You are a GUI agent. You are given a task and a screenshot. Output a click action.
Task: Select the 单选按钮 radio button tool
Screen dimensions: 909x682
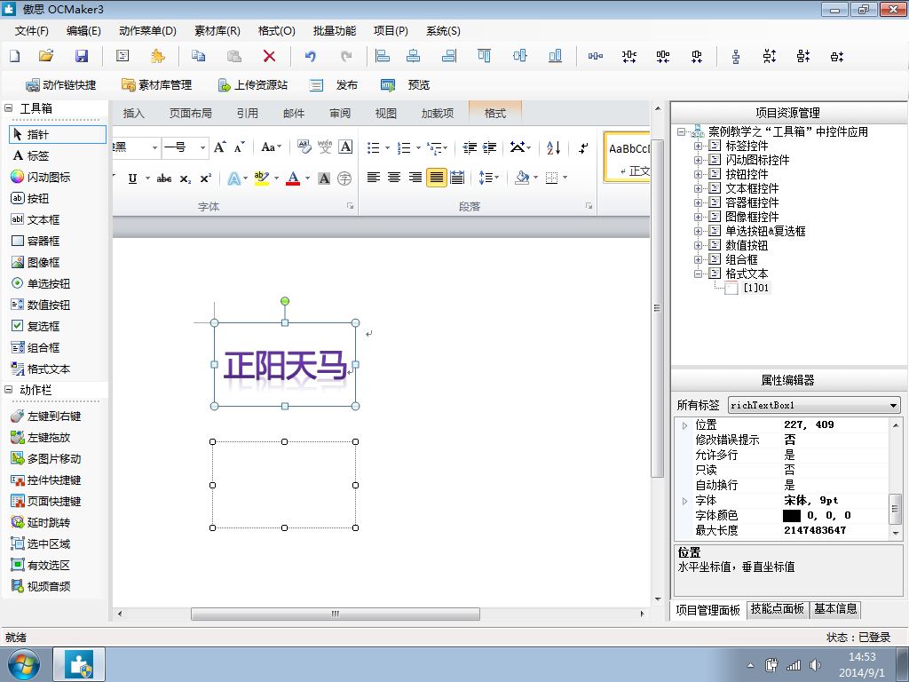point(48,283)
